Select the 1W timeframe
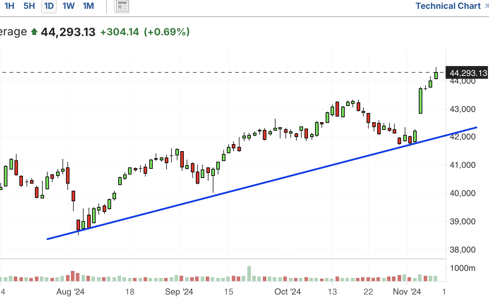Screen dimensions: 489x303 click(68, 6)
